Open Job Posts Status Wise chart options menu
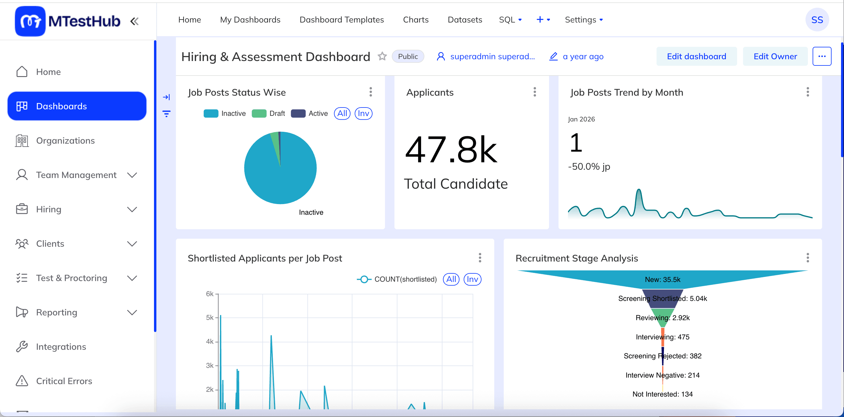 370,92
